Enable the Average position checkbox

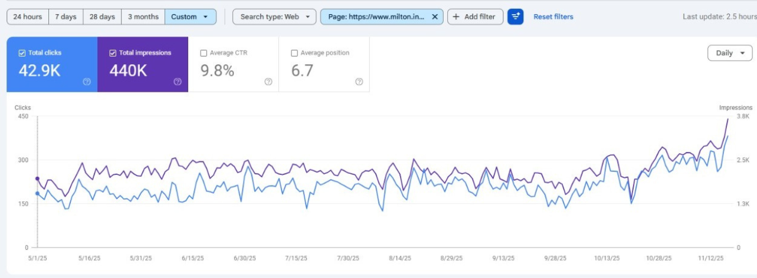(x=294, y=53)
